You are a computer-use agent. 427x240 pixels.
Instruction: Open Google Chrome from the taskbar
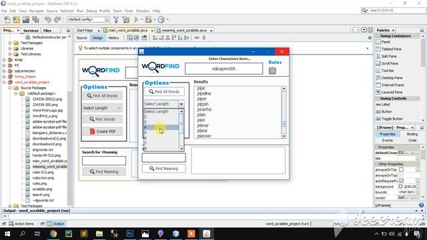(53, 234)
